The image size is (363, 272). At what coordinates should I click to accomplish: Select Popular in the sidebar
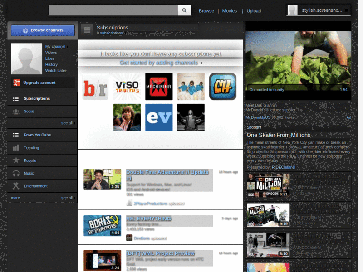[x=42, y=160]
